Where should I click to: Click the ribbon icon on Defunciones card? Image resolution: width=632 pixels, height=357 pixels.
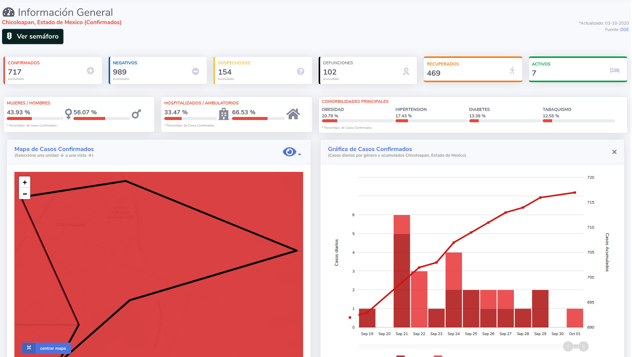click(x=406, y=71)
